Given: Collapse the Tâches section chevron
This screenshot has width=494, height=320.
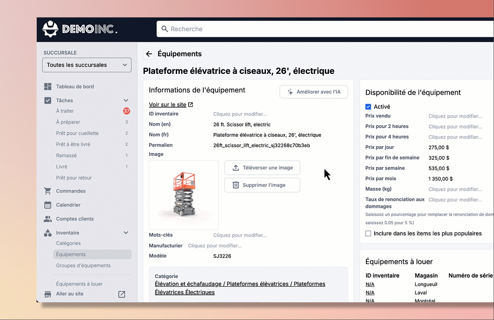Looking at the screenshot, I should click(x=126, y=101).
